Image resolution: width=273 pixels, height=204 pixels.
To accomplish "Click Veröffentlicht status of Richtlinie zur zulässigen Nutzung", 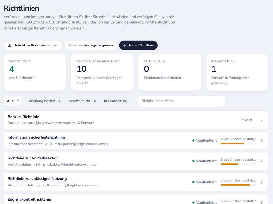I will click(204, 182).
